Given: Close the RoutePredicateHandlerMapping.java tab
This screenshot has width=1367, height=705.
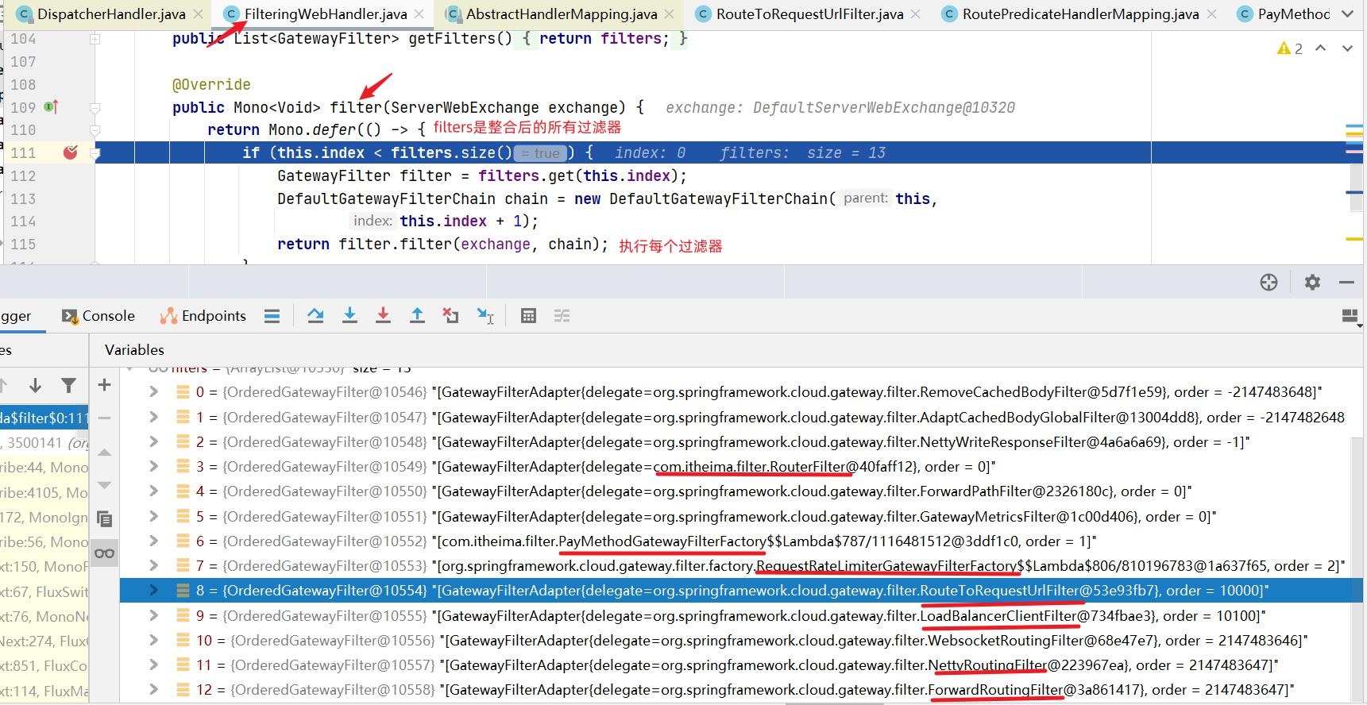Looking at the screenshot, I should pyautogui.click(x=1211, y=14).
